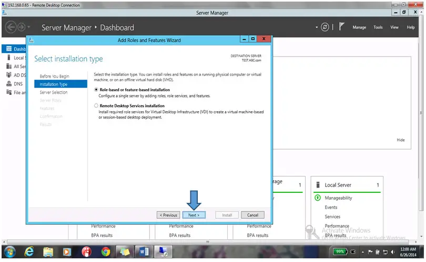Select Role-based or feature-based installation
The width and height of the screenshot is (426, 262).
click(96, 90)
